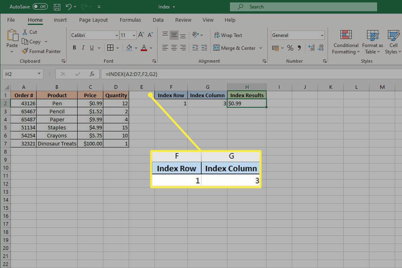
Task: Toggle Wrap Text
Action: tap(228, 35)
